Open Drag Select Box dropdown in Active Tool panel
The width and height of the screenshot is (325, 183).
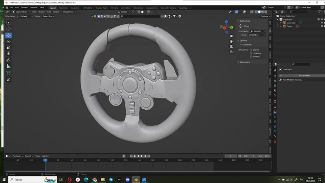(257, 35)
